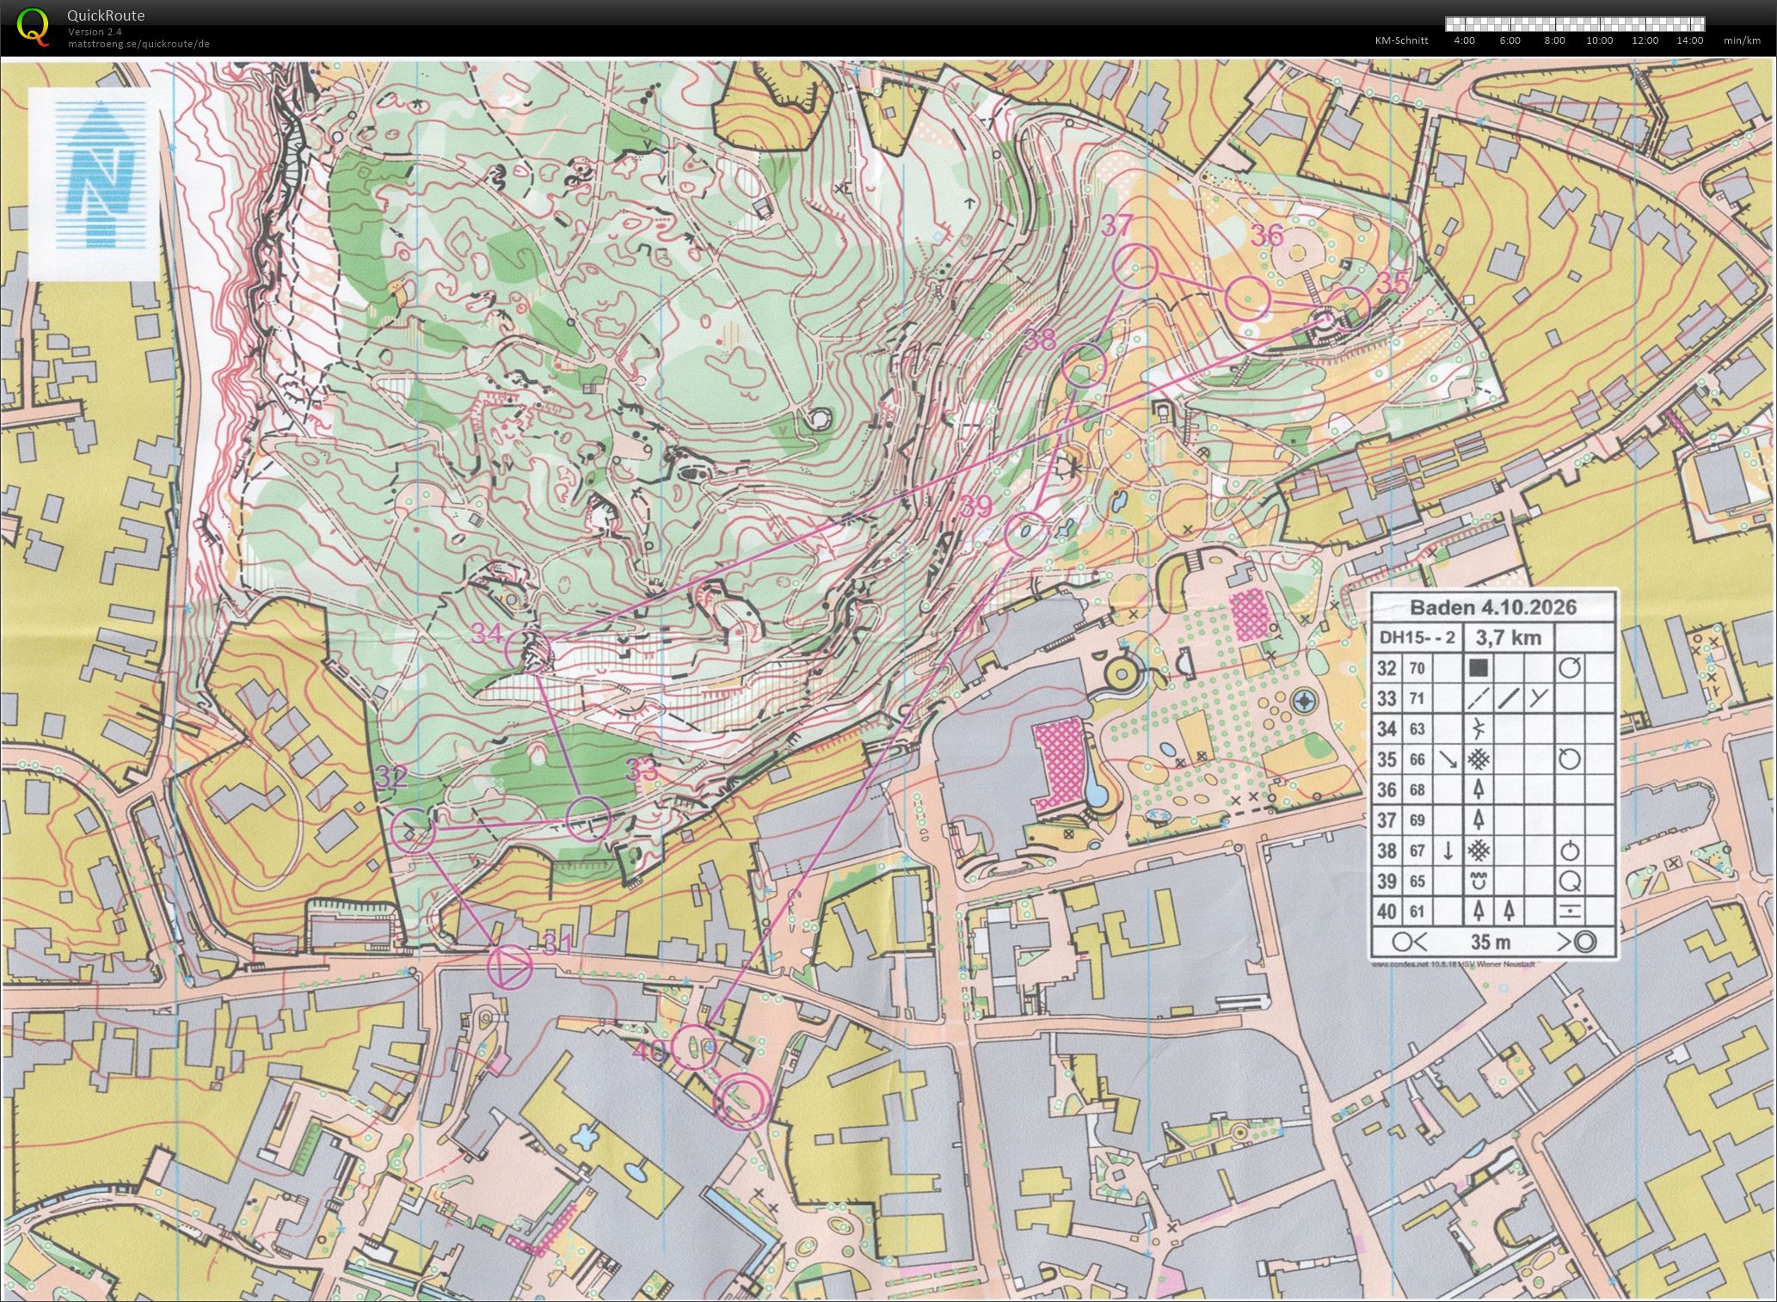Click control circle 38 on the map

(x=1084, y=365)
